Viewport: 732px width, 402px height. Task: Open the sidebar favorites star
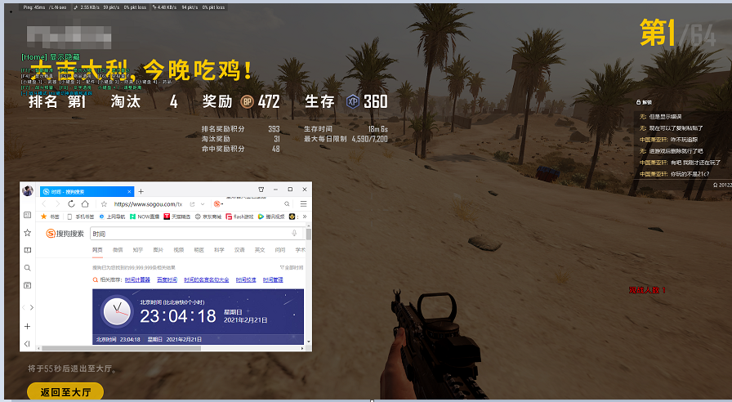click(x=28, y=233)
